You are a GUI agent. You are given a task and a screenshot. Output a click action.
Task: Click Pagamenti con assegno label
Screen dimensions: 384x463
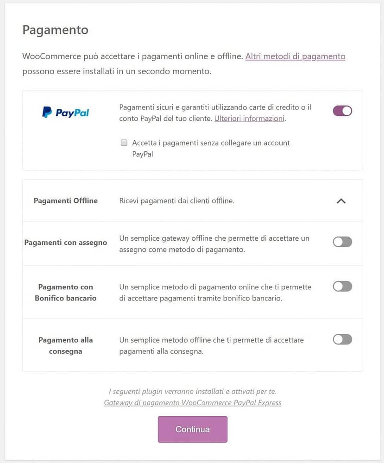tap(66, 243)
